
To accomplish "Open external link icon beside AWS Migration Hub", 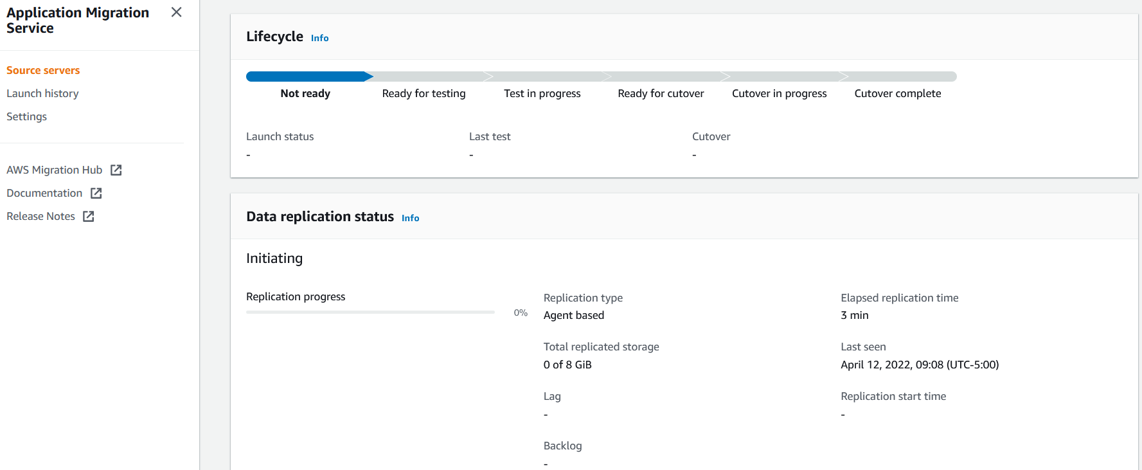I will pyautogui.click(x=116, y=170).
